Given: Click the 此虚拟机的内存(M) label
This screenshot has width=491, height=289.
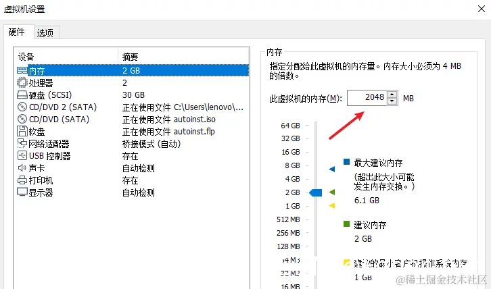Looking at the screenshot, I should pos(306,99).
